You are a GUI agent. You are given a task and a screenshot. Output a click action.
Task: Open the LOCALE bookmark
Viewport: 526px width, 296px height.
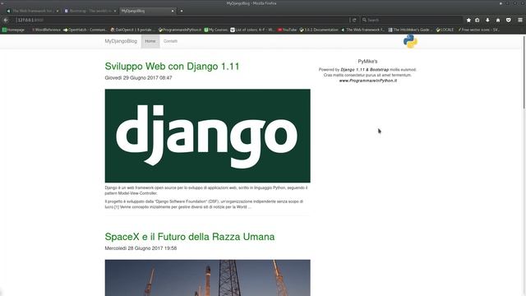(445, 30)
